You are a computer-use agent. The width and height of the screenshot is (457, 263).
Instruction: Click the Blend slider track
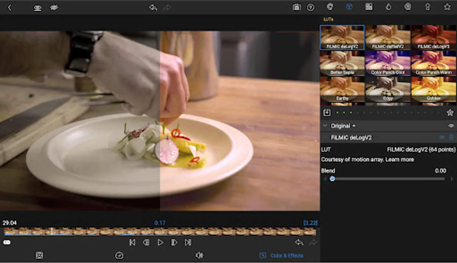click(389, 179)
